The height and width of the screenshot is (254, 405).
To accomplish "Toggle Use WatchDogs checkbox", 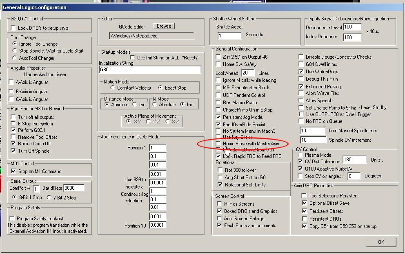I will [301, 72].
